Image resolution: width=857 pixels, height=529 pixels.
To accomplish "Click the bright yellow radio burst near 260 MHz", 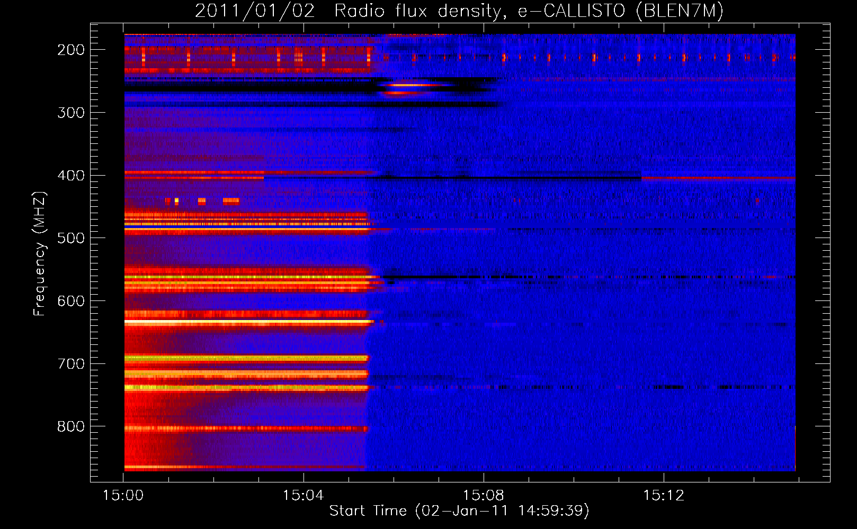I will pyautogui.click(x=413, y=85).
